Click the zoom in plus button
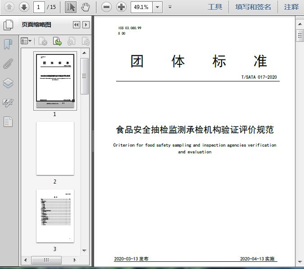The image size is (304, 269). pyautogui.click(x=121, y=7)
